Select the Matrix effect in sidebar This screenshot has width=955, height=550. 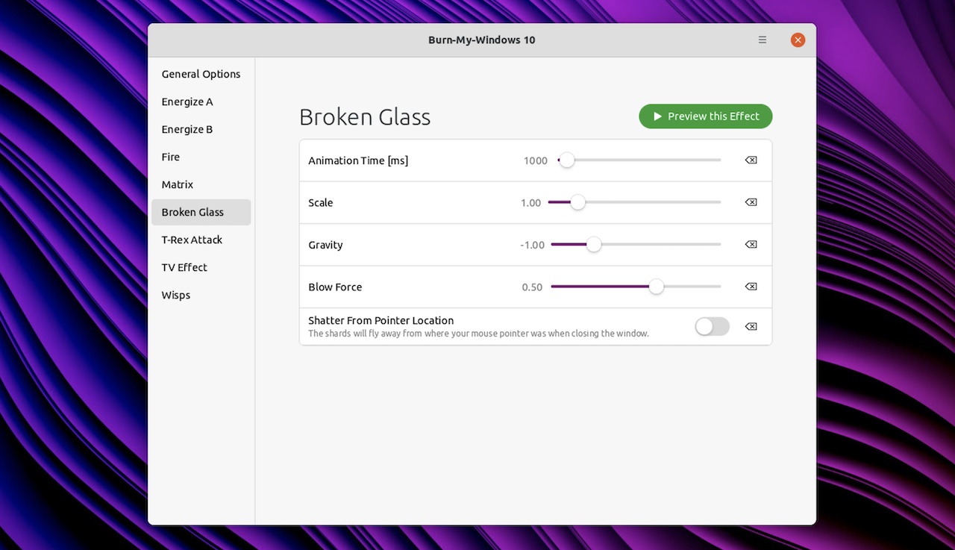(x=177, y=184)
